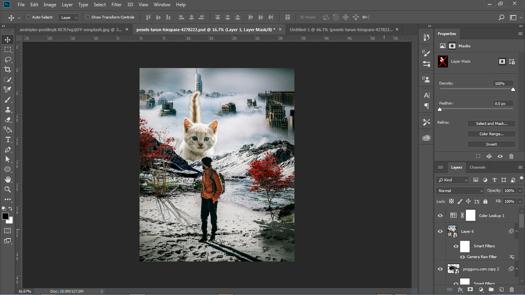Click the Select and Mask button
Screen dimensions: 525x295
(x=491, y=123)
